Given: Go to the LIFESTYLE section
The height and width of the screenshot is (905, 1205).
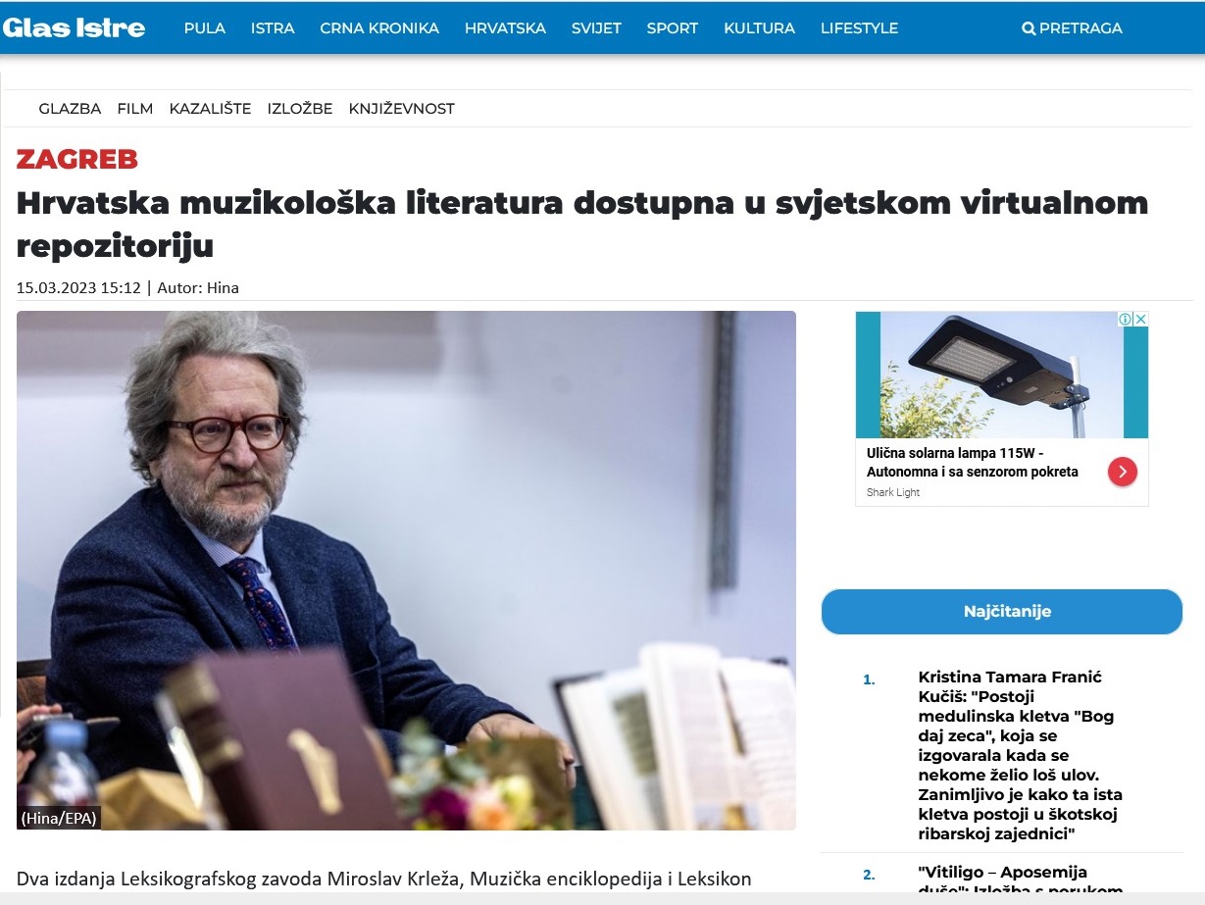Looking at the screenshot, I should tap(859, 28).
